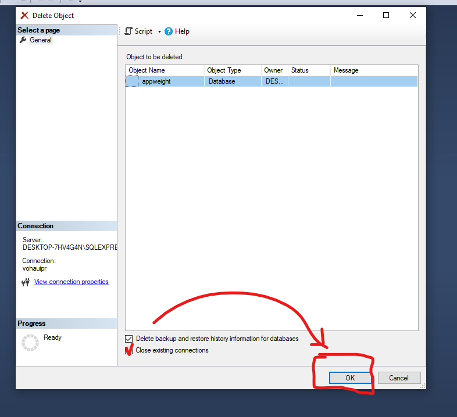The image size is (457, 417).
Task: Click the Database object type cell
Action: [233, 81]
